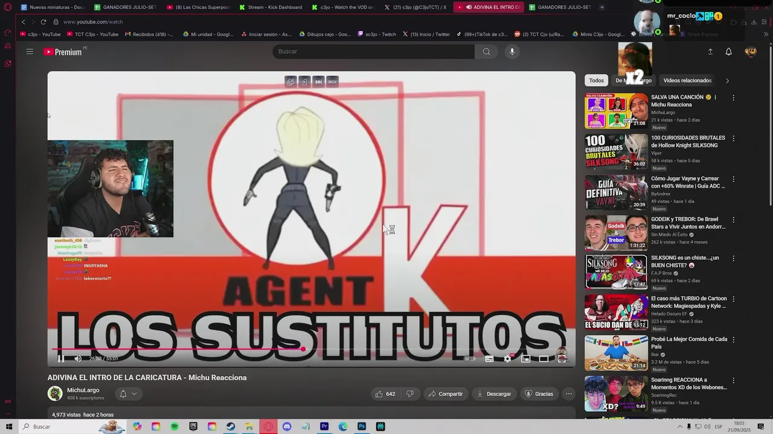Seek on the red video progress bar
The height and width of the screenshot is (434, 773).
point(312,349)
